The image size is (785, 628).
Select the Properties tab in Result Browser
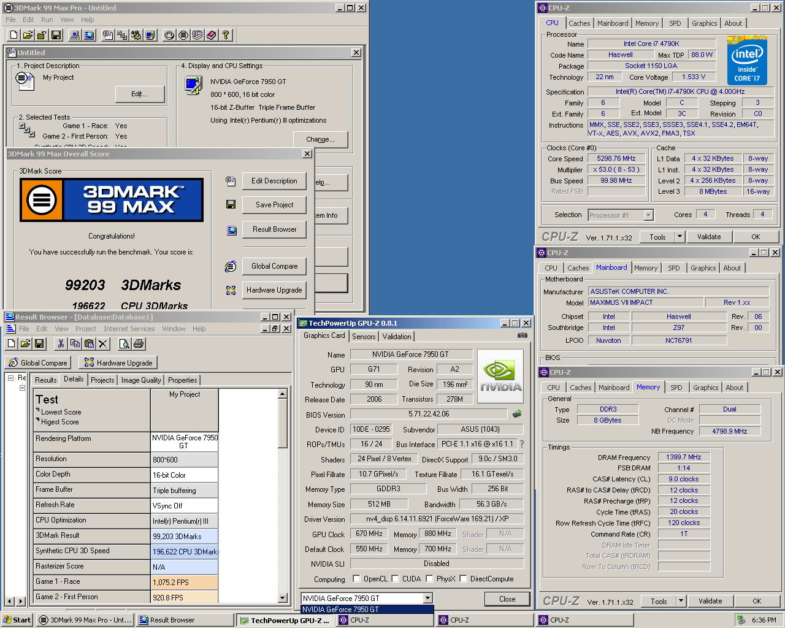tap(183, 380)
